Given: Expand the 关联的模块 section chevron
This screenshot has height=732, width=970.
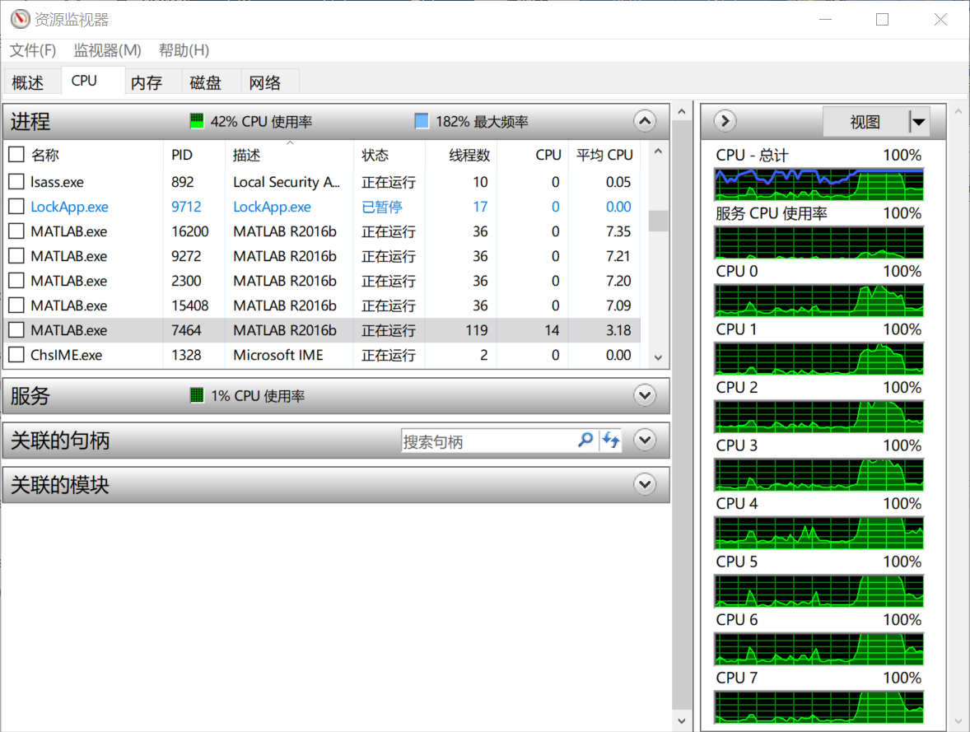Looking at the screenshot, I should pyautogui.click(x=645, y=484).
